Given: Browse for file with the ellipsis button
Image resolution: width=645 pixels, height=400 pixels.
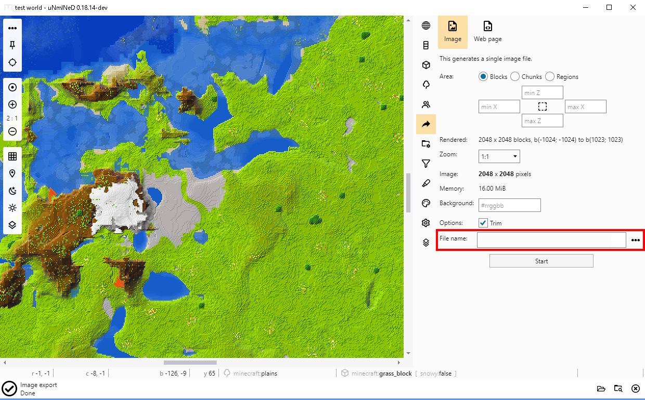Looking at the screenshot, I should [x=635, y=240].
